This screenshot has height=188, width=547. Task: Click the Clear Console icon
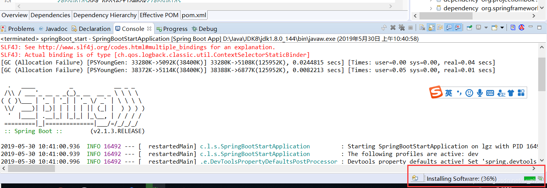pos(422,27)
